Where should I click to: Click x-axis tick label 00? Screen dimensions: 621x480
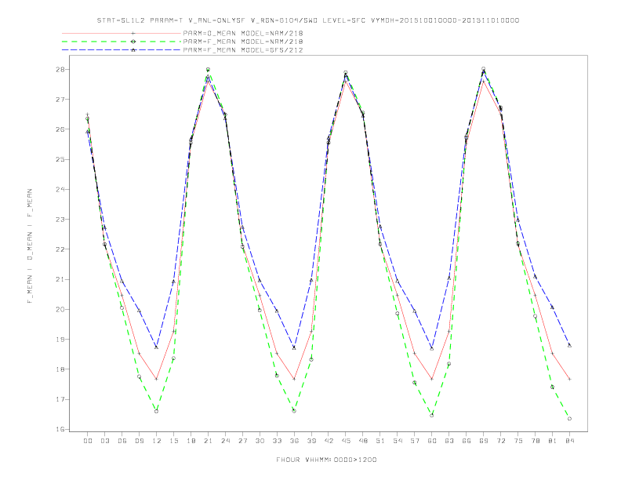(88, 441)
